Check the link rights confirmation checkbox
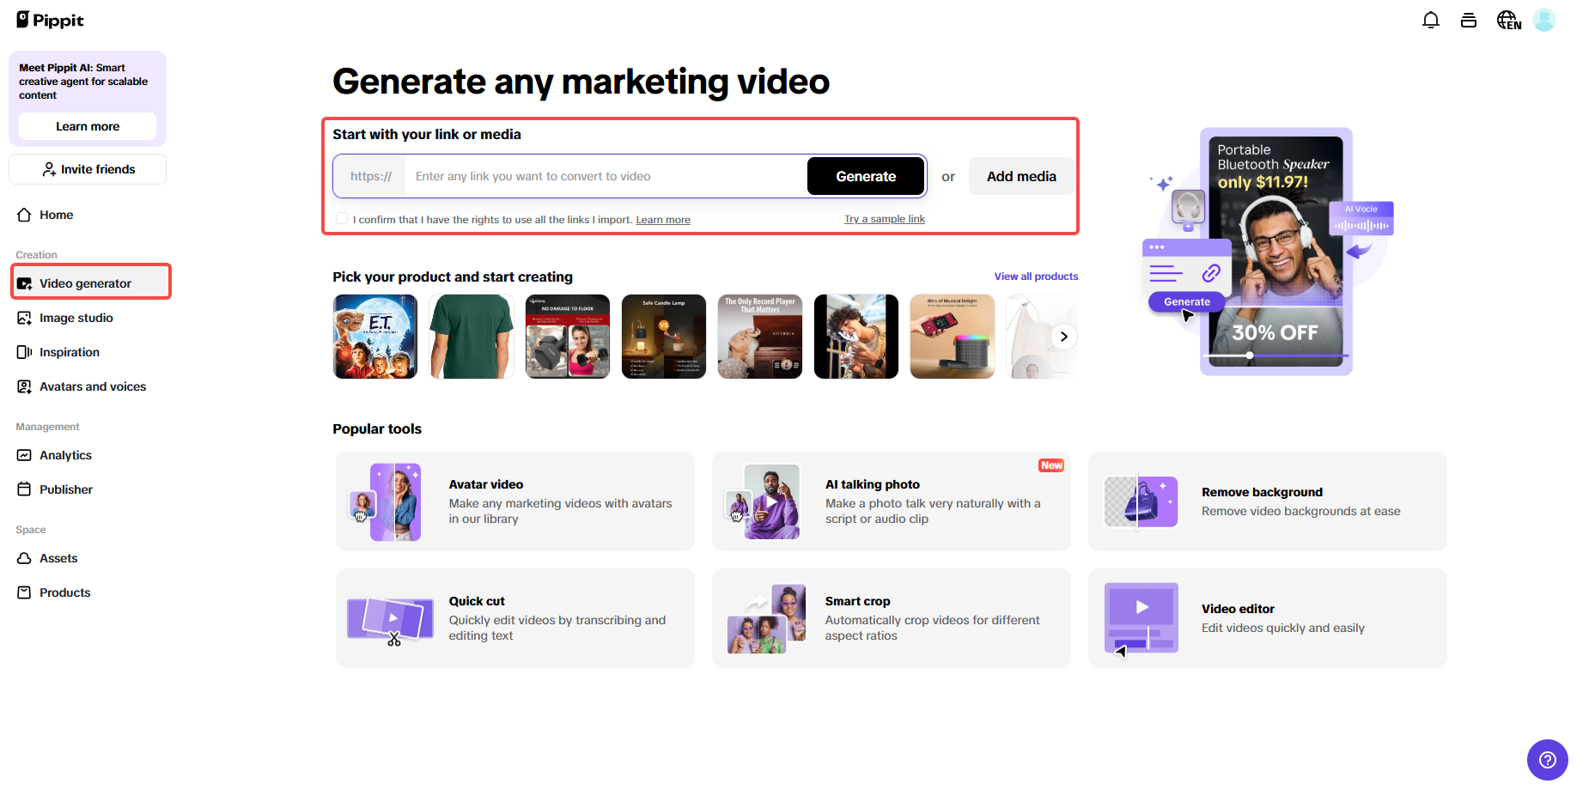This screenshot has height=802, width=1595. point(342,218)
